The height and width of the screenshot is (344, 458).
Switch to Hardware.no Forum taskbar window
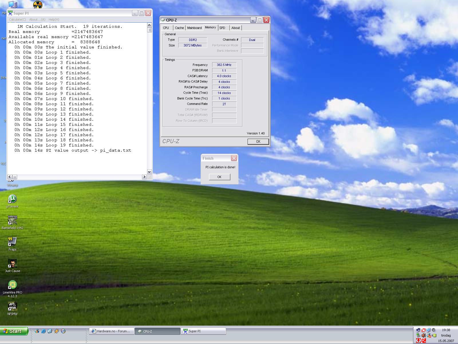[112, 331]
